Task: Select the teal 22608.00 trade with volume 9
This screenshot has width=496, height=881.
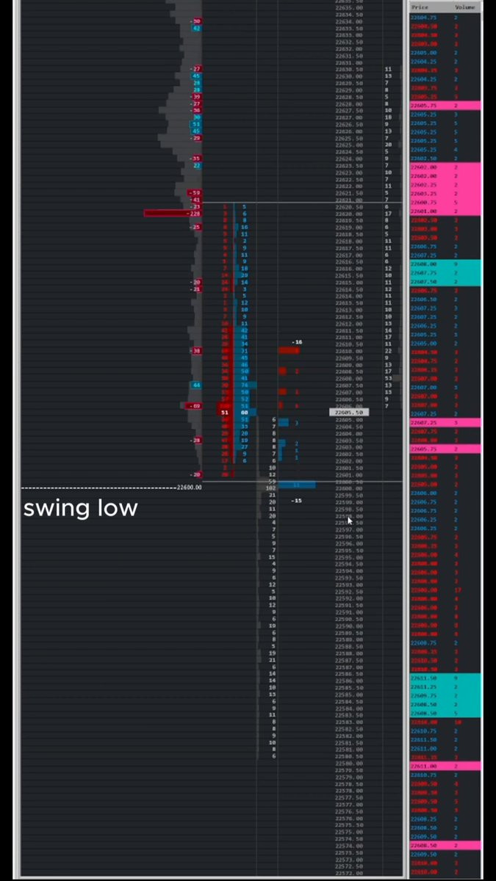Action: [445, 264]
